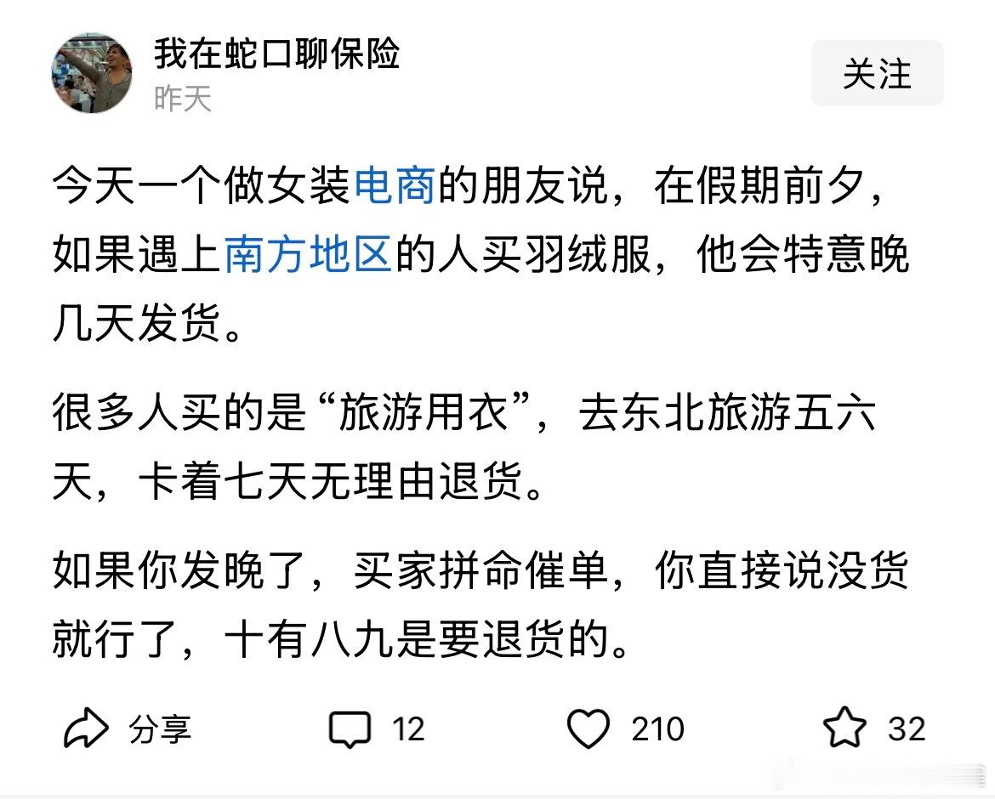The image size is (995, 799).
Task: Click the like count 210
Action: coord(655,728)
